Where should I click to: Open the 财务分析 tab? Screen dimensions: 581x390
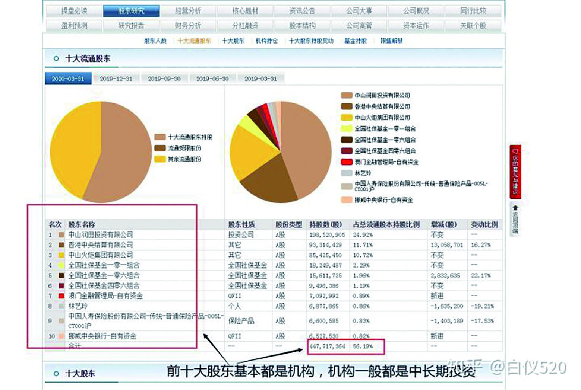(187, 26)
